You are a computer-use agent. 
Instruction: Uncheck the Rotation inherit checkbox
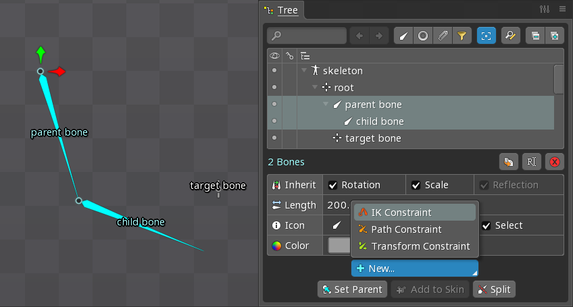tap(333, 186)
